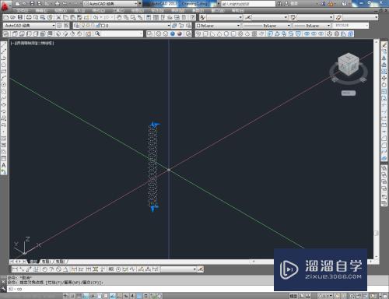Click the Erase tool in Modify toolbar

(384, 44)
